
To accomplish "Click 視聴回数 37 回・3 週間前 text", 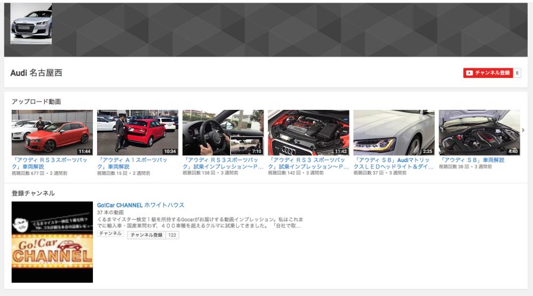I will coord(380,173).
